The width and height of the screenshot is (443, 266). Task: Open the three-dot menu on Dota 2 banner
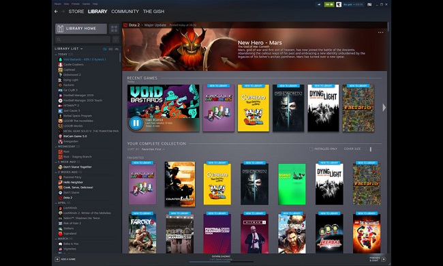coord(380,32)
